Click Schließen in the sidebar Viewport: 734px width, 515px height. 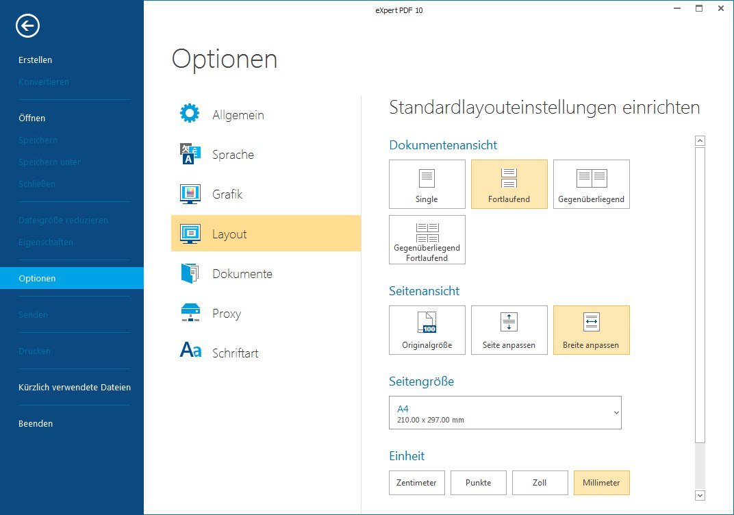pos(36,184)
